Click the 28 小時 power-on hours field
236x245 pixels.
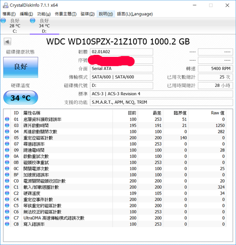tap(215, 86)
